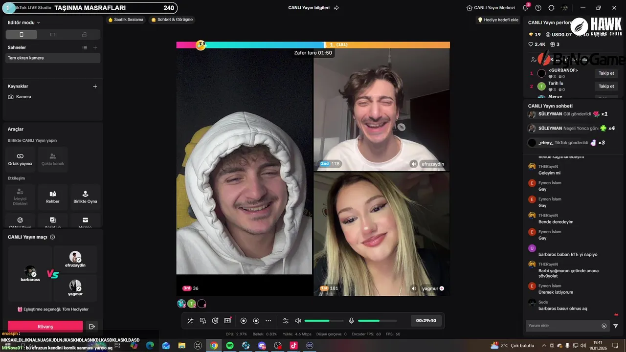This screenshot has height=352, width=626.
Task: Open settings gear in title bar
Action: point(552,8)
